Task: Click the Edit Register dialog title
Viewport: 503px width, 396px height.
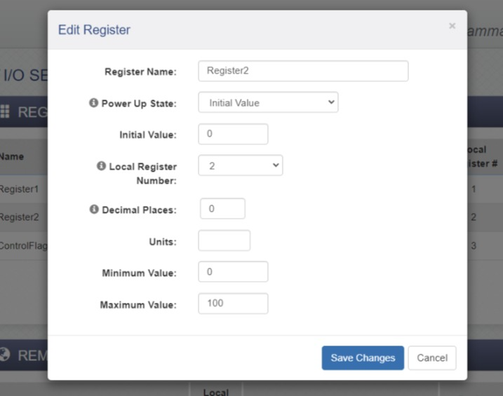Action: [94, 30]
